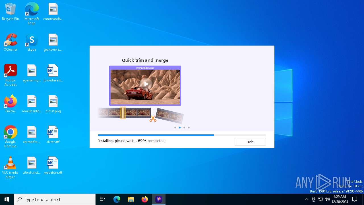Select the fourth slide indicator dot

pyautogui.click(x=189, y=128)
